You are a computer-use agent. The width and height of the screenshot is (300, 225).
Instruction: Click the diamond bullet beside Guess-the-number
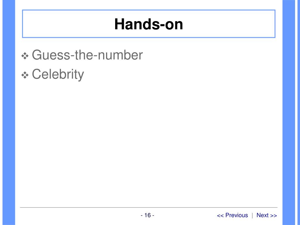[25, 56]
